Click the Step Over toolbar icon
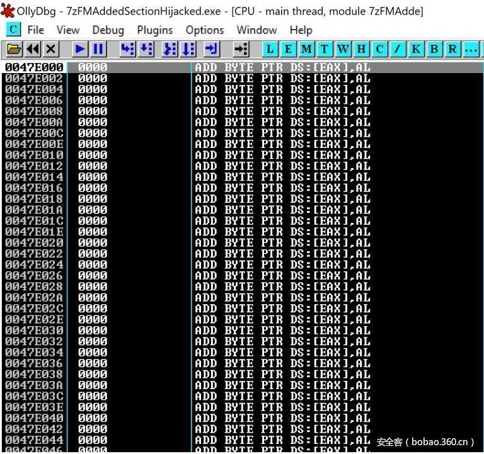 (146, 49)
